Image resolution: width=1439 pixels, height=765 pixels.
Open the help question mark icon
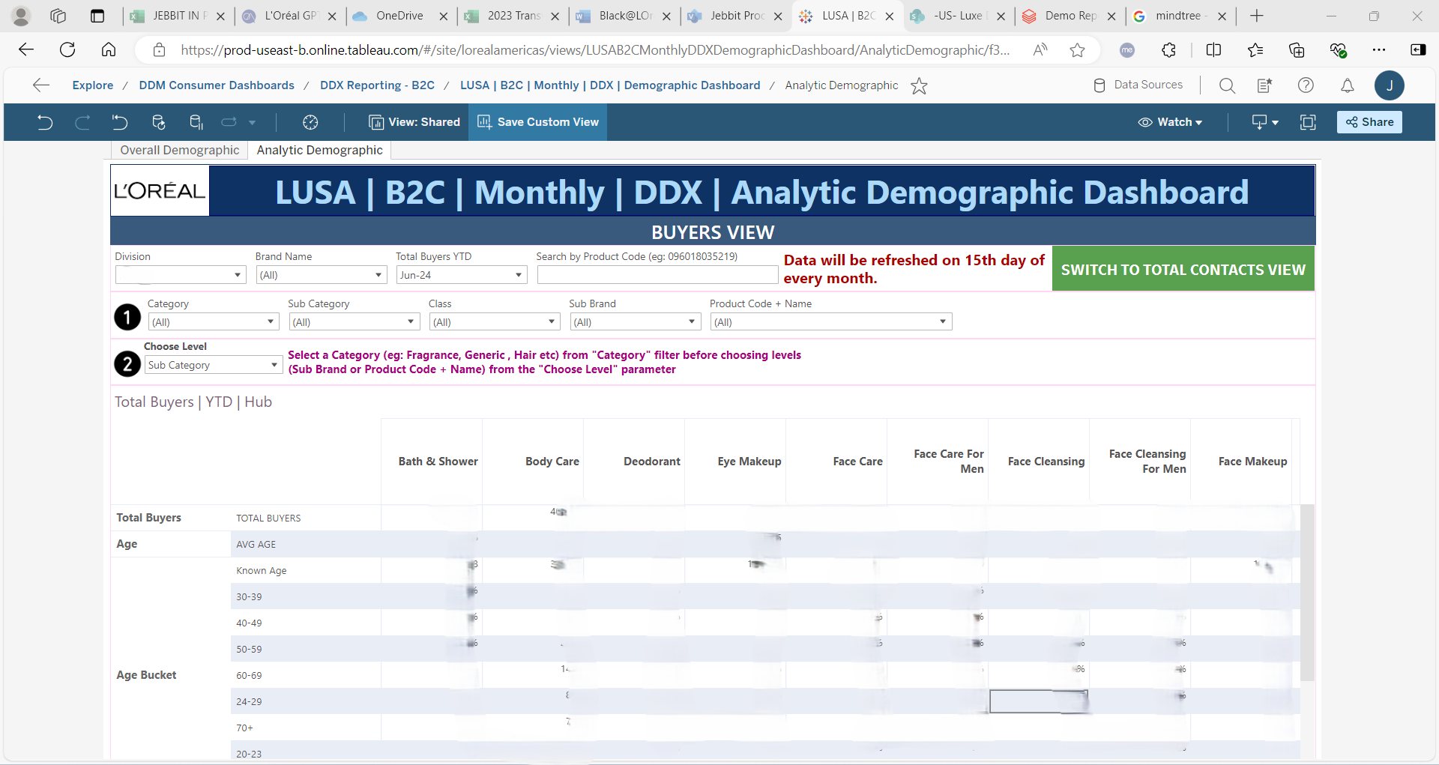click(1306, 85)
